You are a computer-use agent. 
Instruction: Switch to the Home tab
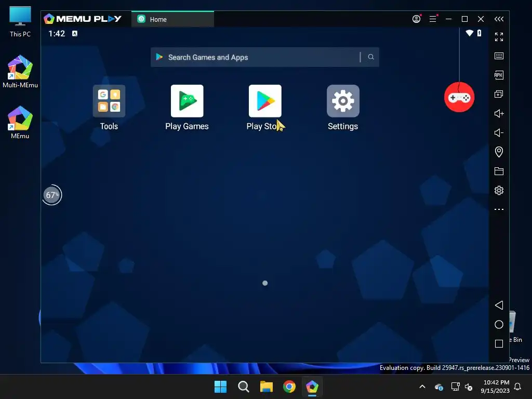pos(172,19)
